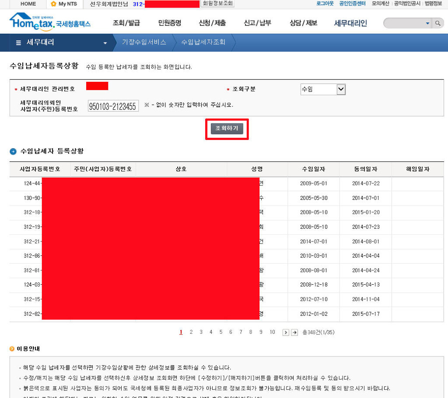Go to page 9

tap(261, 332)
